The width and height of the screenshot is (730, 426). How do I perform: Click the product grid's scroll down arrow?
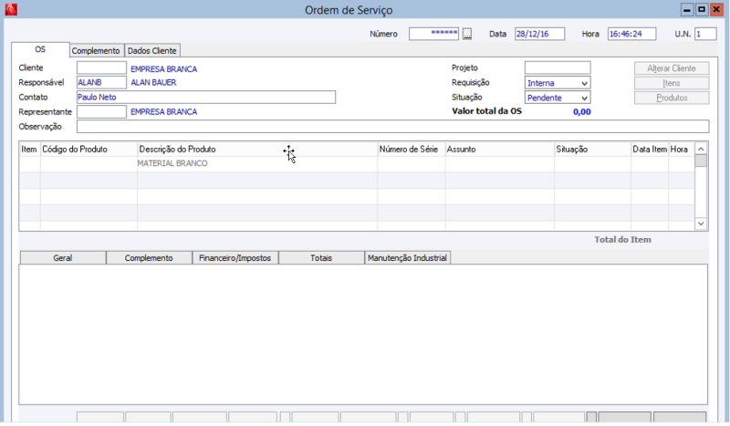tap(701, 223)
